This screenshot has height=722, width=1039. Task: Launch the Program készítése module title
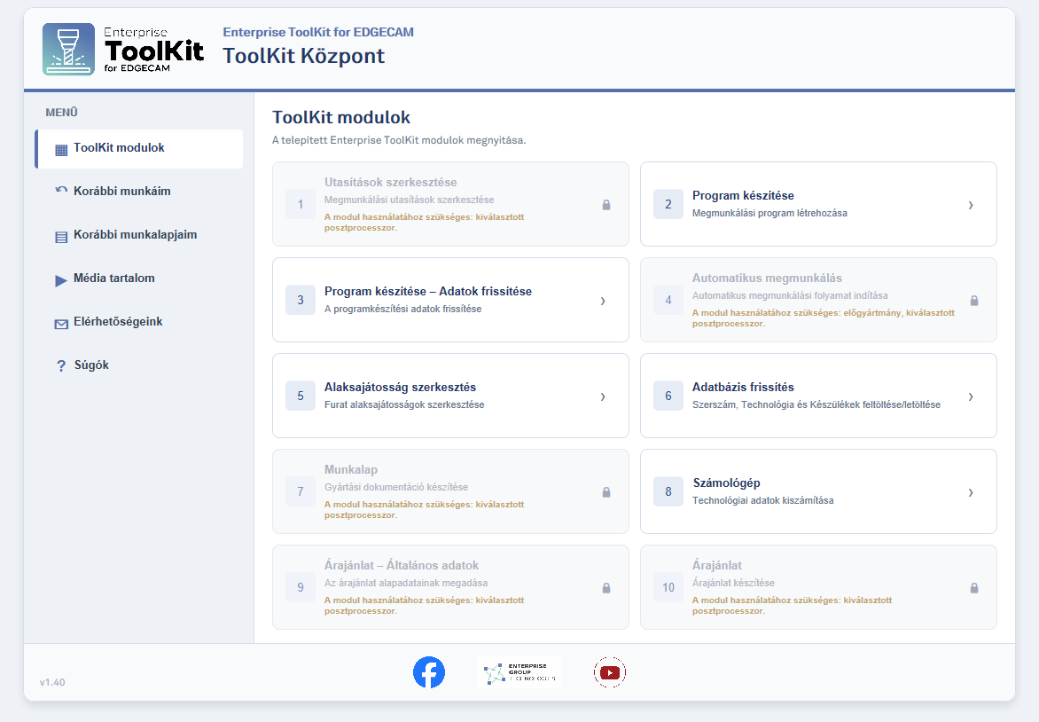pos(743,196)
